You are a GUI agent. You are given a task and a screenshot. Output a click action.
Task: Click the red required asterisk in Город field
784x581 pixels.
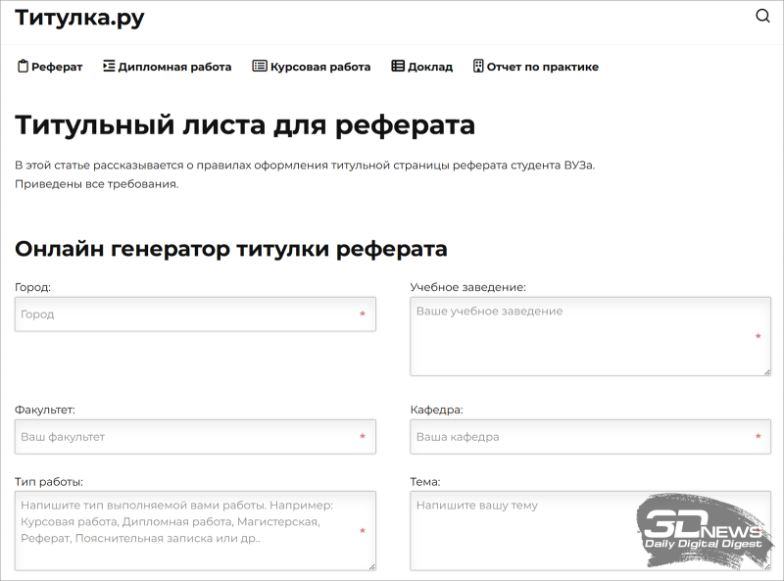(364, 315)
